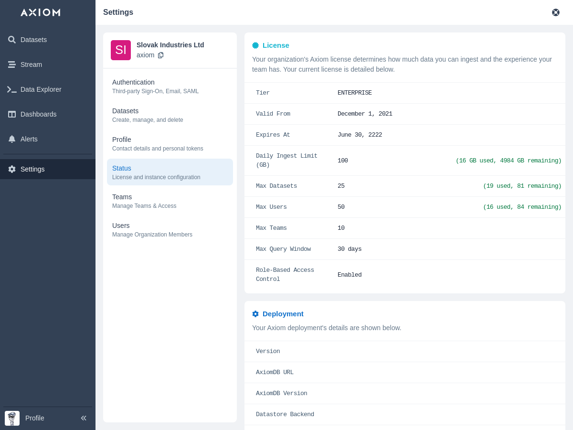Open Dashboards via its sidebar icon
The width and height of the screenshot is (573, 430).
pyautogui.click(x=12, y=114)
